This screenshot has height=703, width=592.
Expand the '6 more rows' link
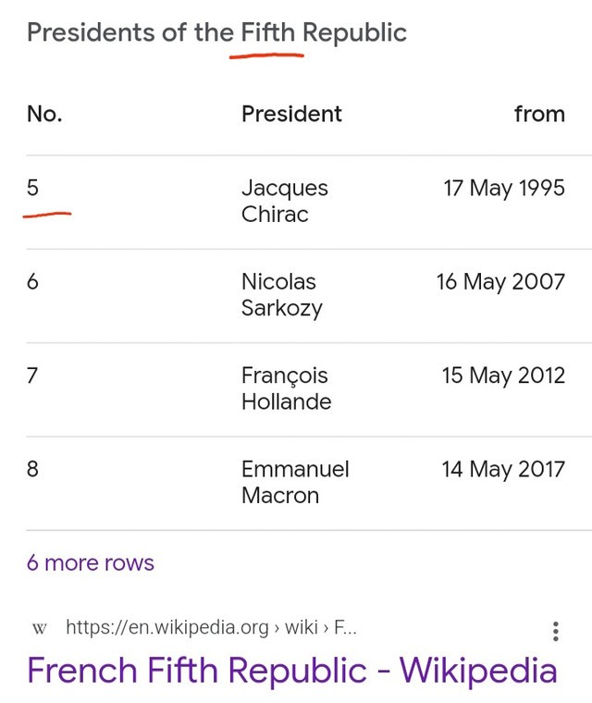(x=90, y=562)
